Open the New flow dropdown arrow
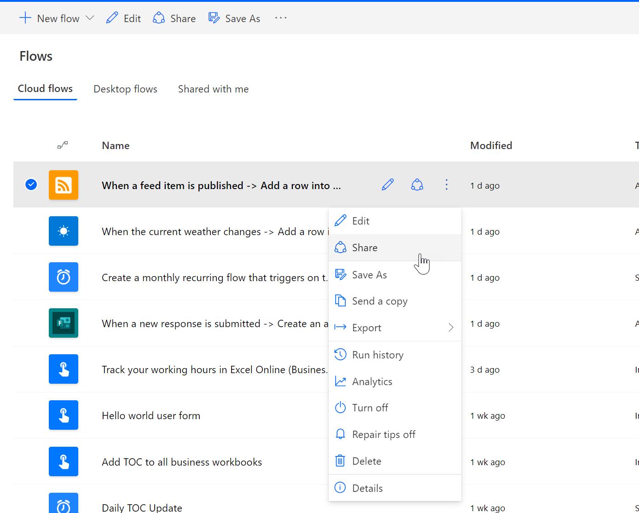The height and width of the screenshot is (513, 639). (90, 18)
